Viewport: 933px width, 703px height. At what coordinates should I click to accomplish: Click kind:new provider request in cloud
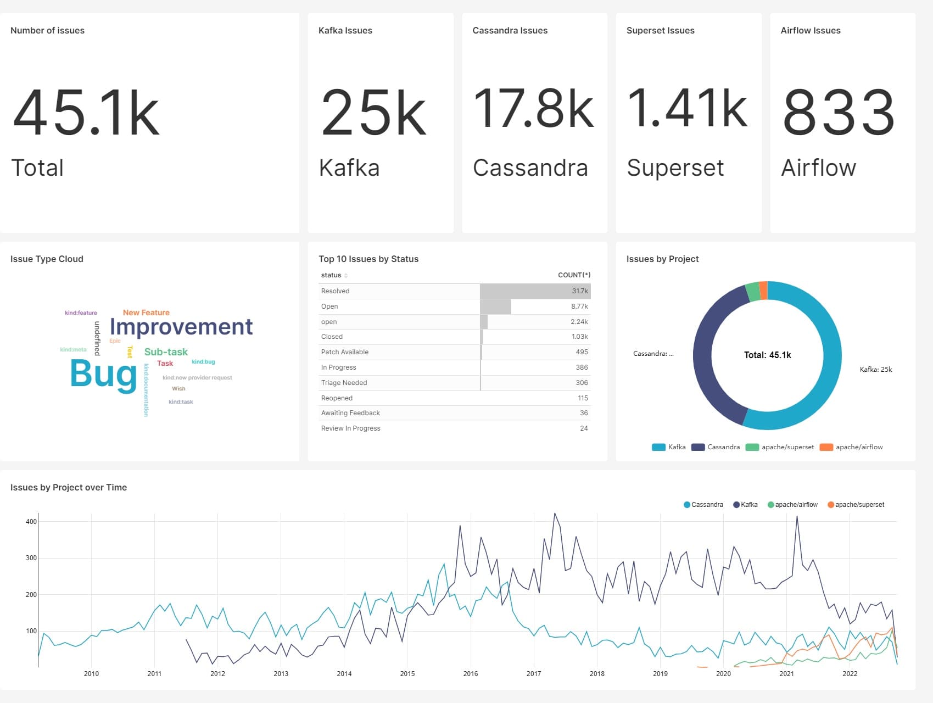click(197, 378)
